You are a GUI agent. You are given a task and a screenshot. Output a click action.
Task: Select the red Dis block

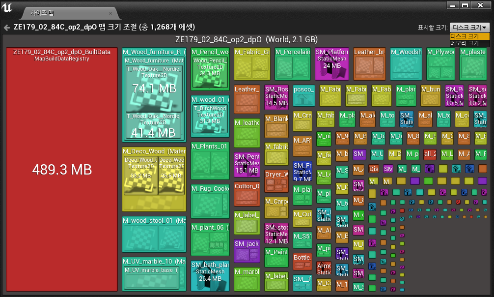tap(374, 169)
